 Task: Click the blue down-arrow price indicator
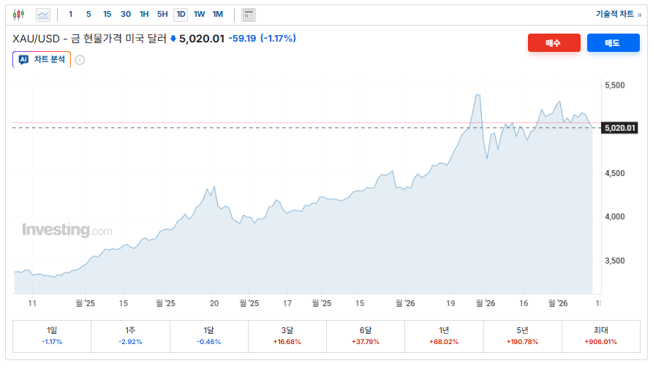pyautogui.click(x=173, y=39)
